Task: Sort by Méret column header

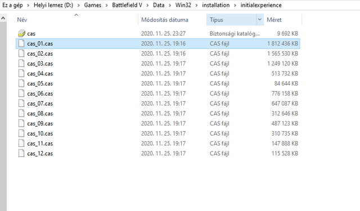Action: click(x=274, y=20)
